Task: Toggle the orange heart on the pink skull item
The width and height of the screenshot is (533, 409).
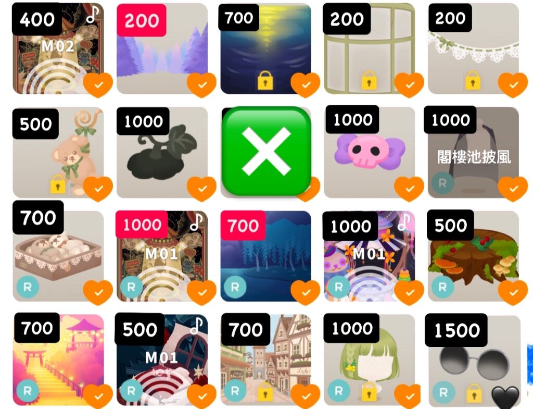Action: (x=409, y=189)
